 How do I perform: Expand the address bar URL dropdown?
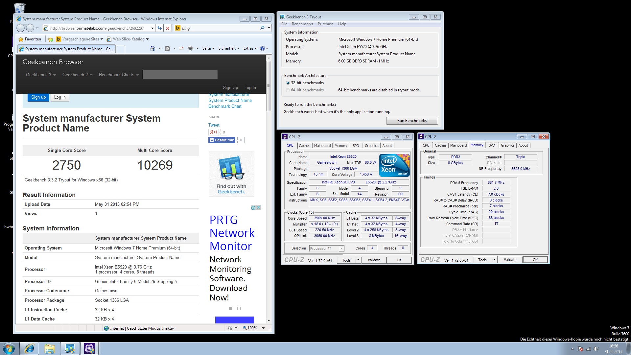[x=152, y=28]
